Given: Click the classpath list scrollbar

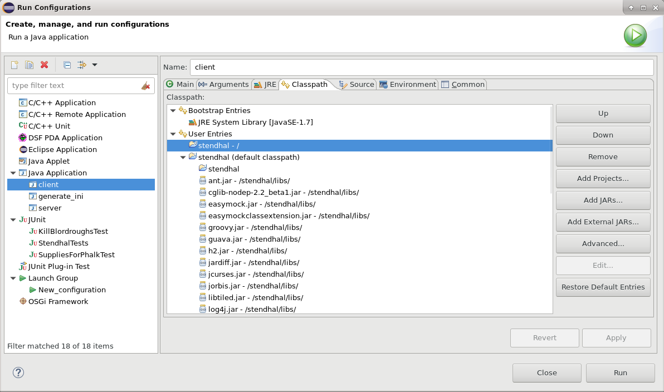Looking at the screenshot, I should tap(551, 149).
